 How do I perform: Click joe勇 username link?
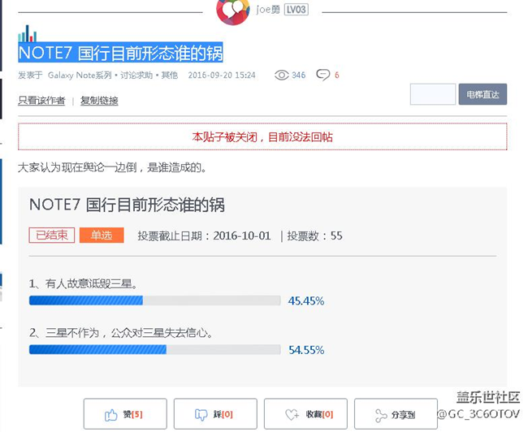click(x=268, y=10)
